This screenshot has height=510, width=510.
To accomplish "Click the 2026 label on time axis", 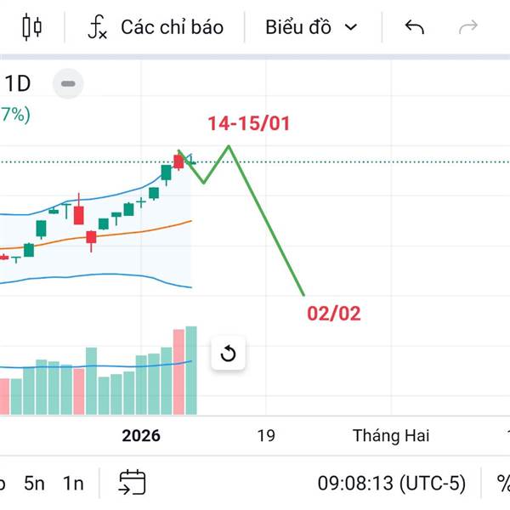I will [141, 436].
